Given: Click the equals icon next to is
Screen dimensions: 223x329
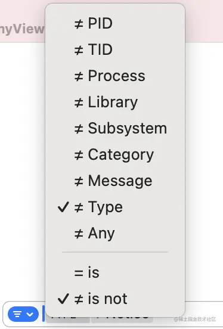Looking at the screenshot, I should click(x=79, y=273).
